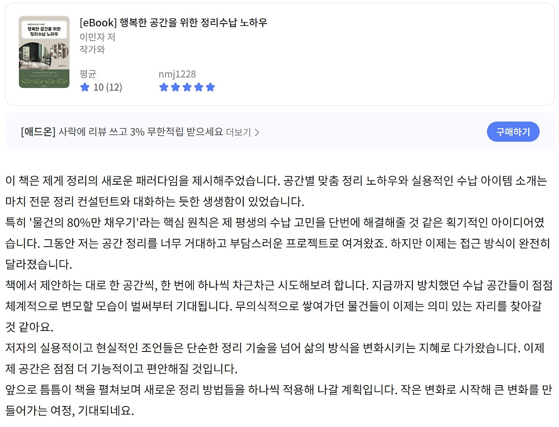Image resolution: width=559 pixels, height=427 pixels.
Task: Select the second star in nmj1228's rating
Action: tap(176, 87)
